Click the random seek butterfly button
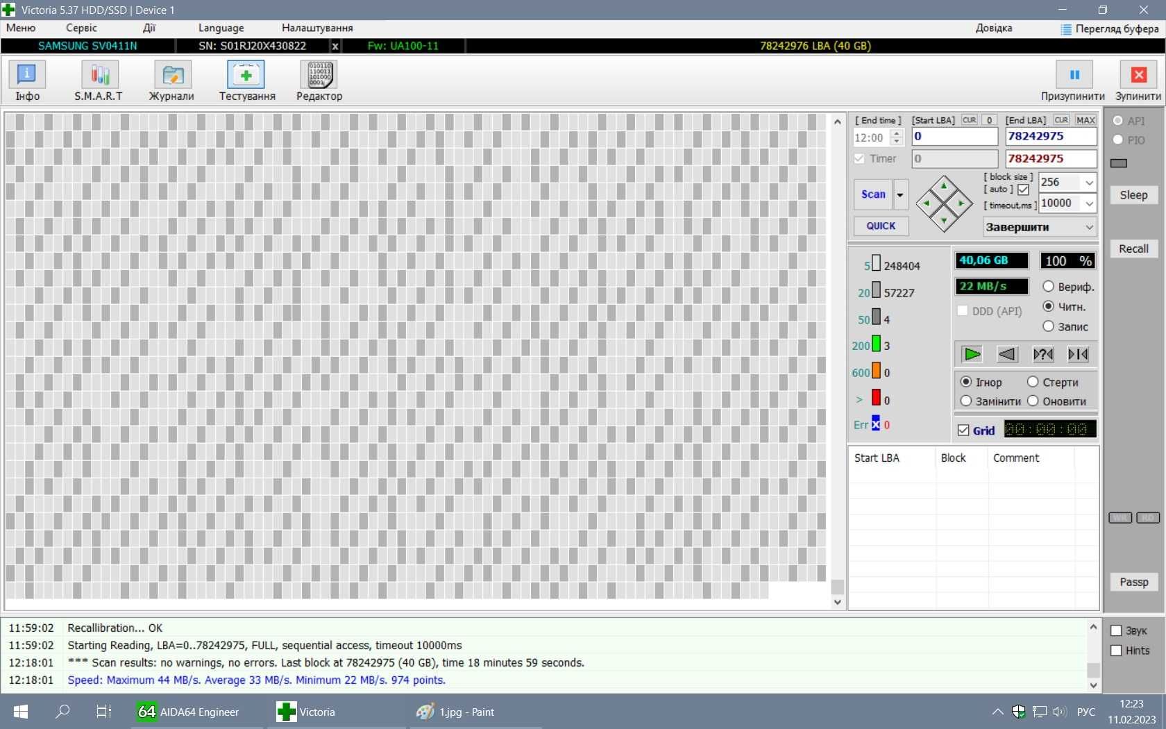1166x729 pixels. coord(1042,354)
